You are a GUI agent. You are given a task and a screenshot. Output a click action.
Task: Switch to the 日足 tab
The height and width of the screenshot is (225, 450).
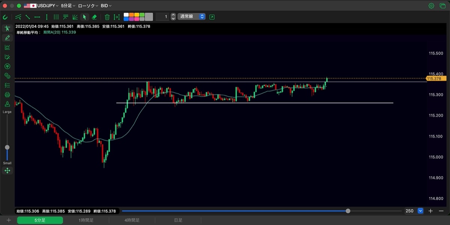point(178,220)
